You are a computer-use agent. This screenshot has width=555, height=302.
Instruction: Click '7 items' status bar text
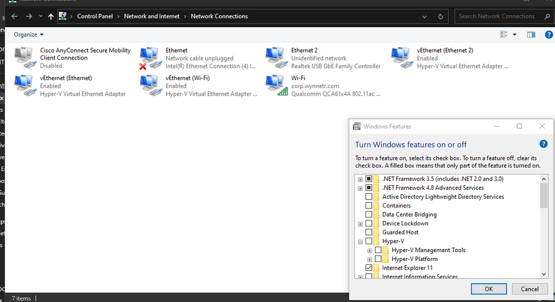(x=21, y=299)
